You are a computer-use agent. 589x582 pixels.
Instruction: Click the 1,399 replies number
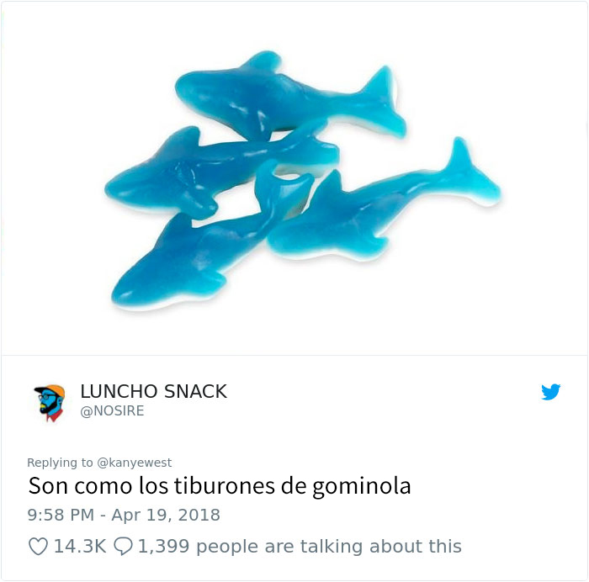[164, 547]
